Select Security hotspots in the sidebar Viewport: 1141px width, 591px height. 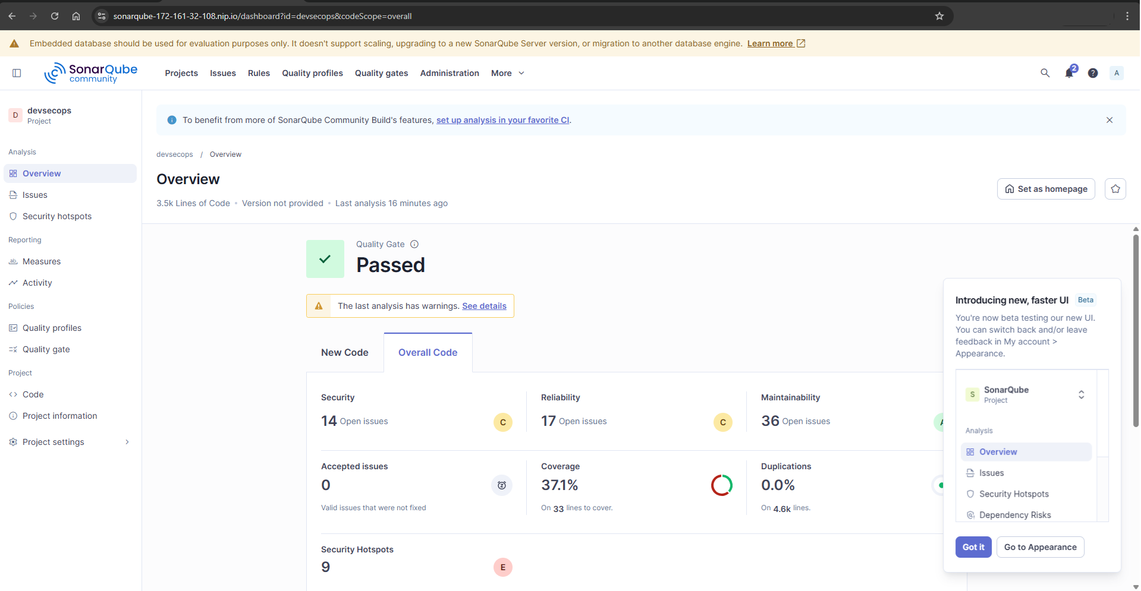point(56,216)
